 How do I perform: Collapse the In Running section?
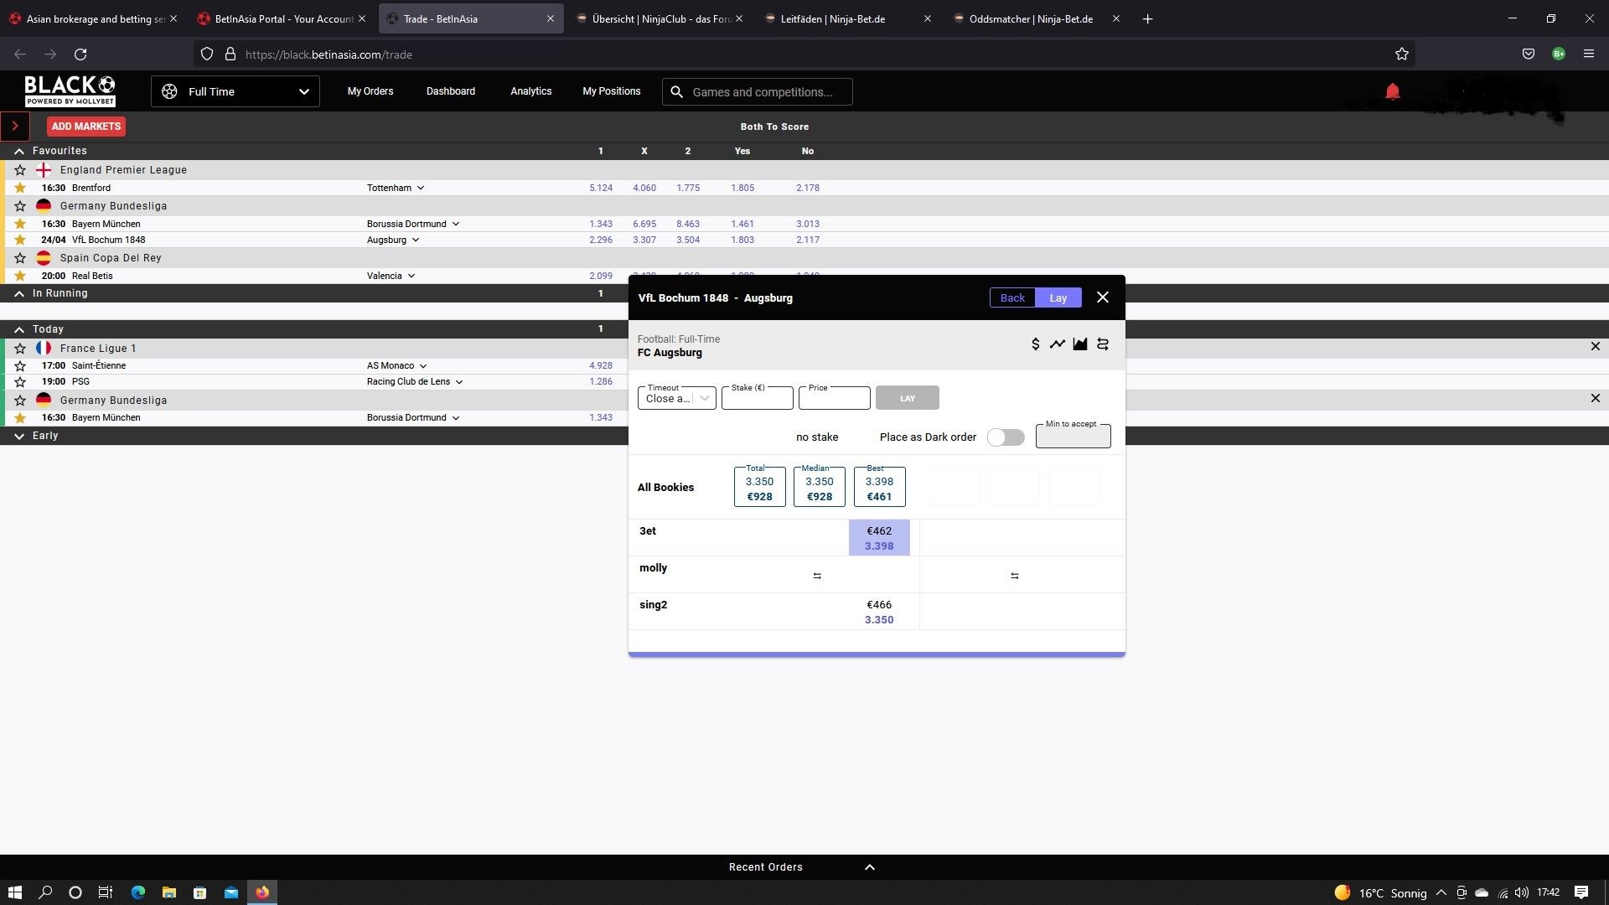coord(19,293)
